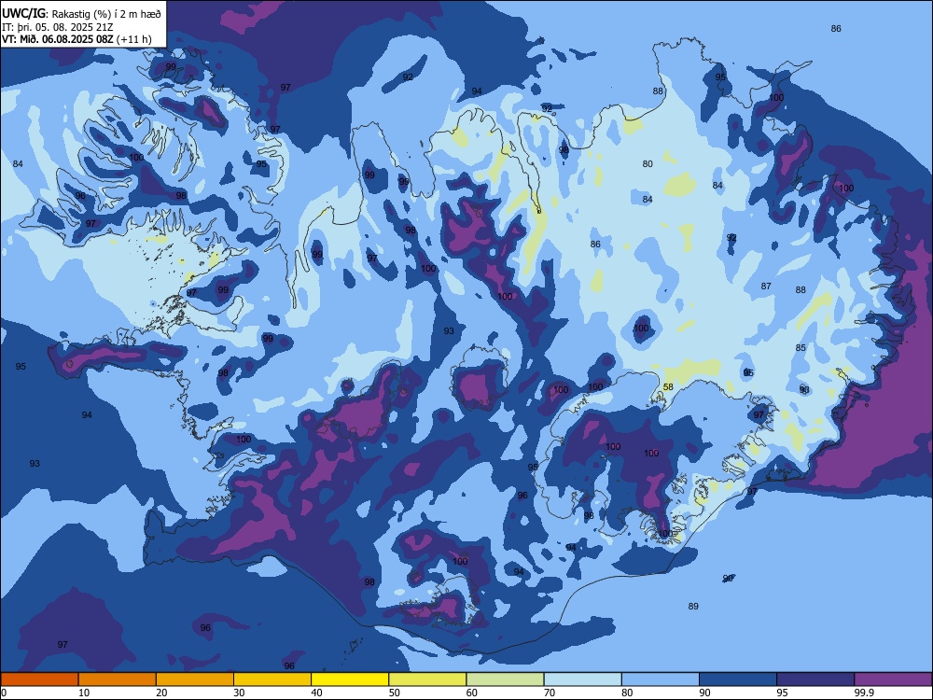Select the 89 humidity value over the sea
933x700 pixels.
point(693,606)
